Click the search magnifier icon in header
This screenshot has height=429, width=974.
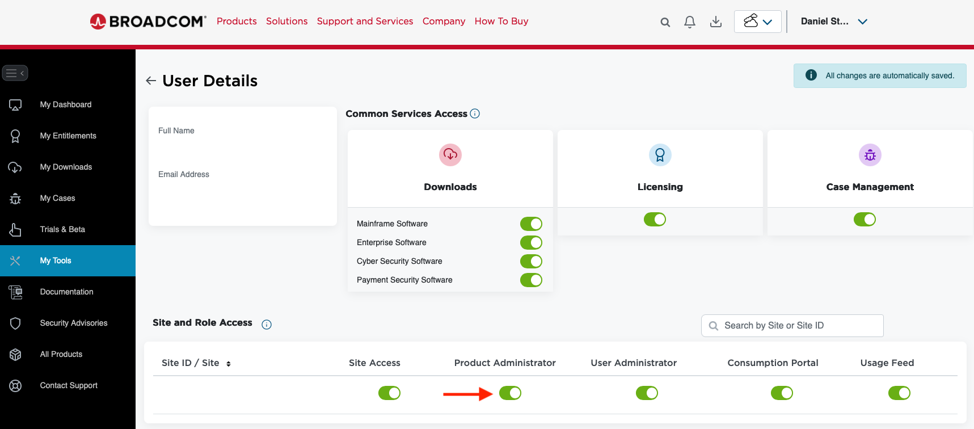pyautogui.click(x=665, y=22)
